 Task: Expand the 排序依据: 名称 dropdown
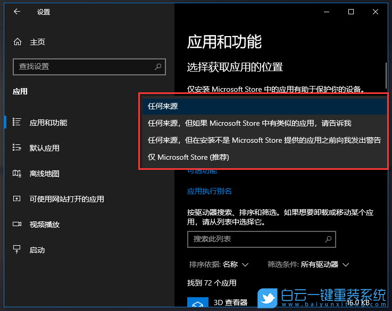pyautogui.click(x=219, y=264)
